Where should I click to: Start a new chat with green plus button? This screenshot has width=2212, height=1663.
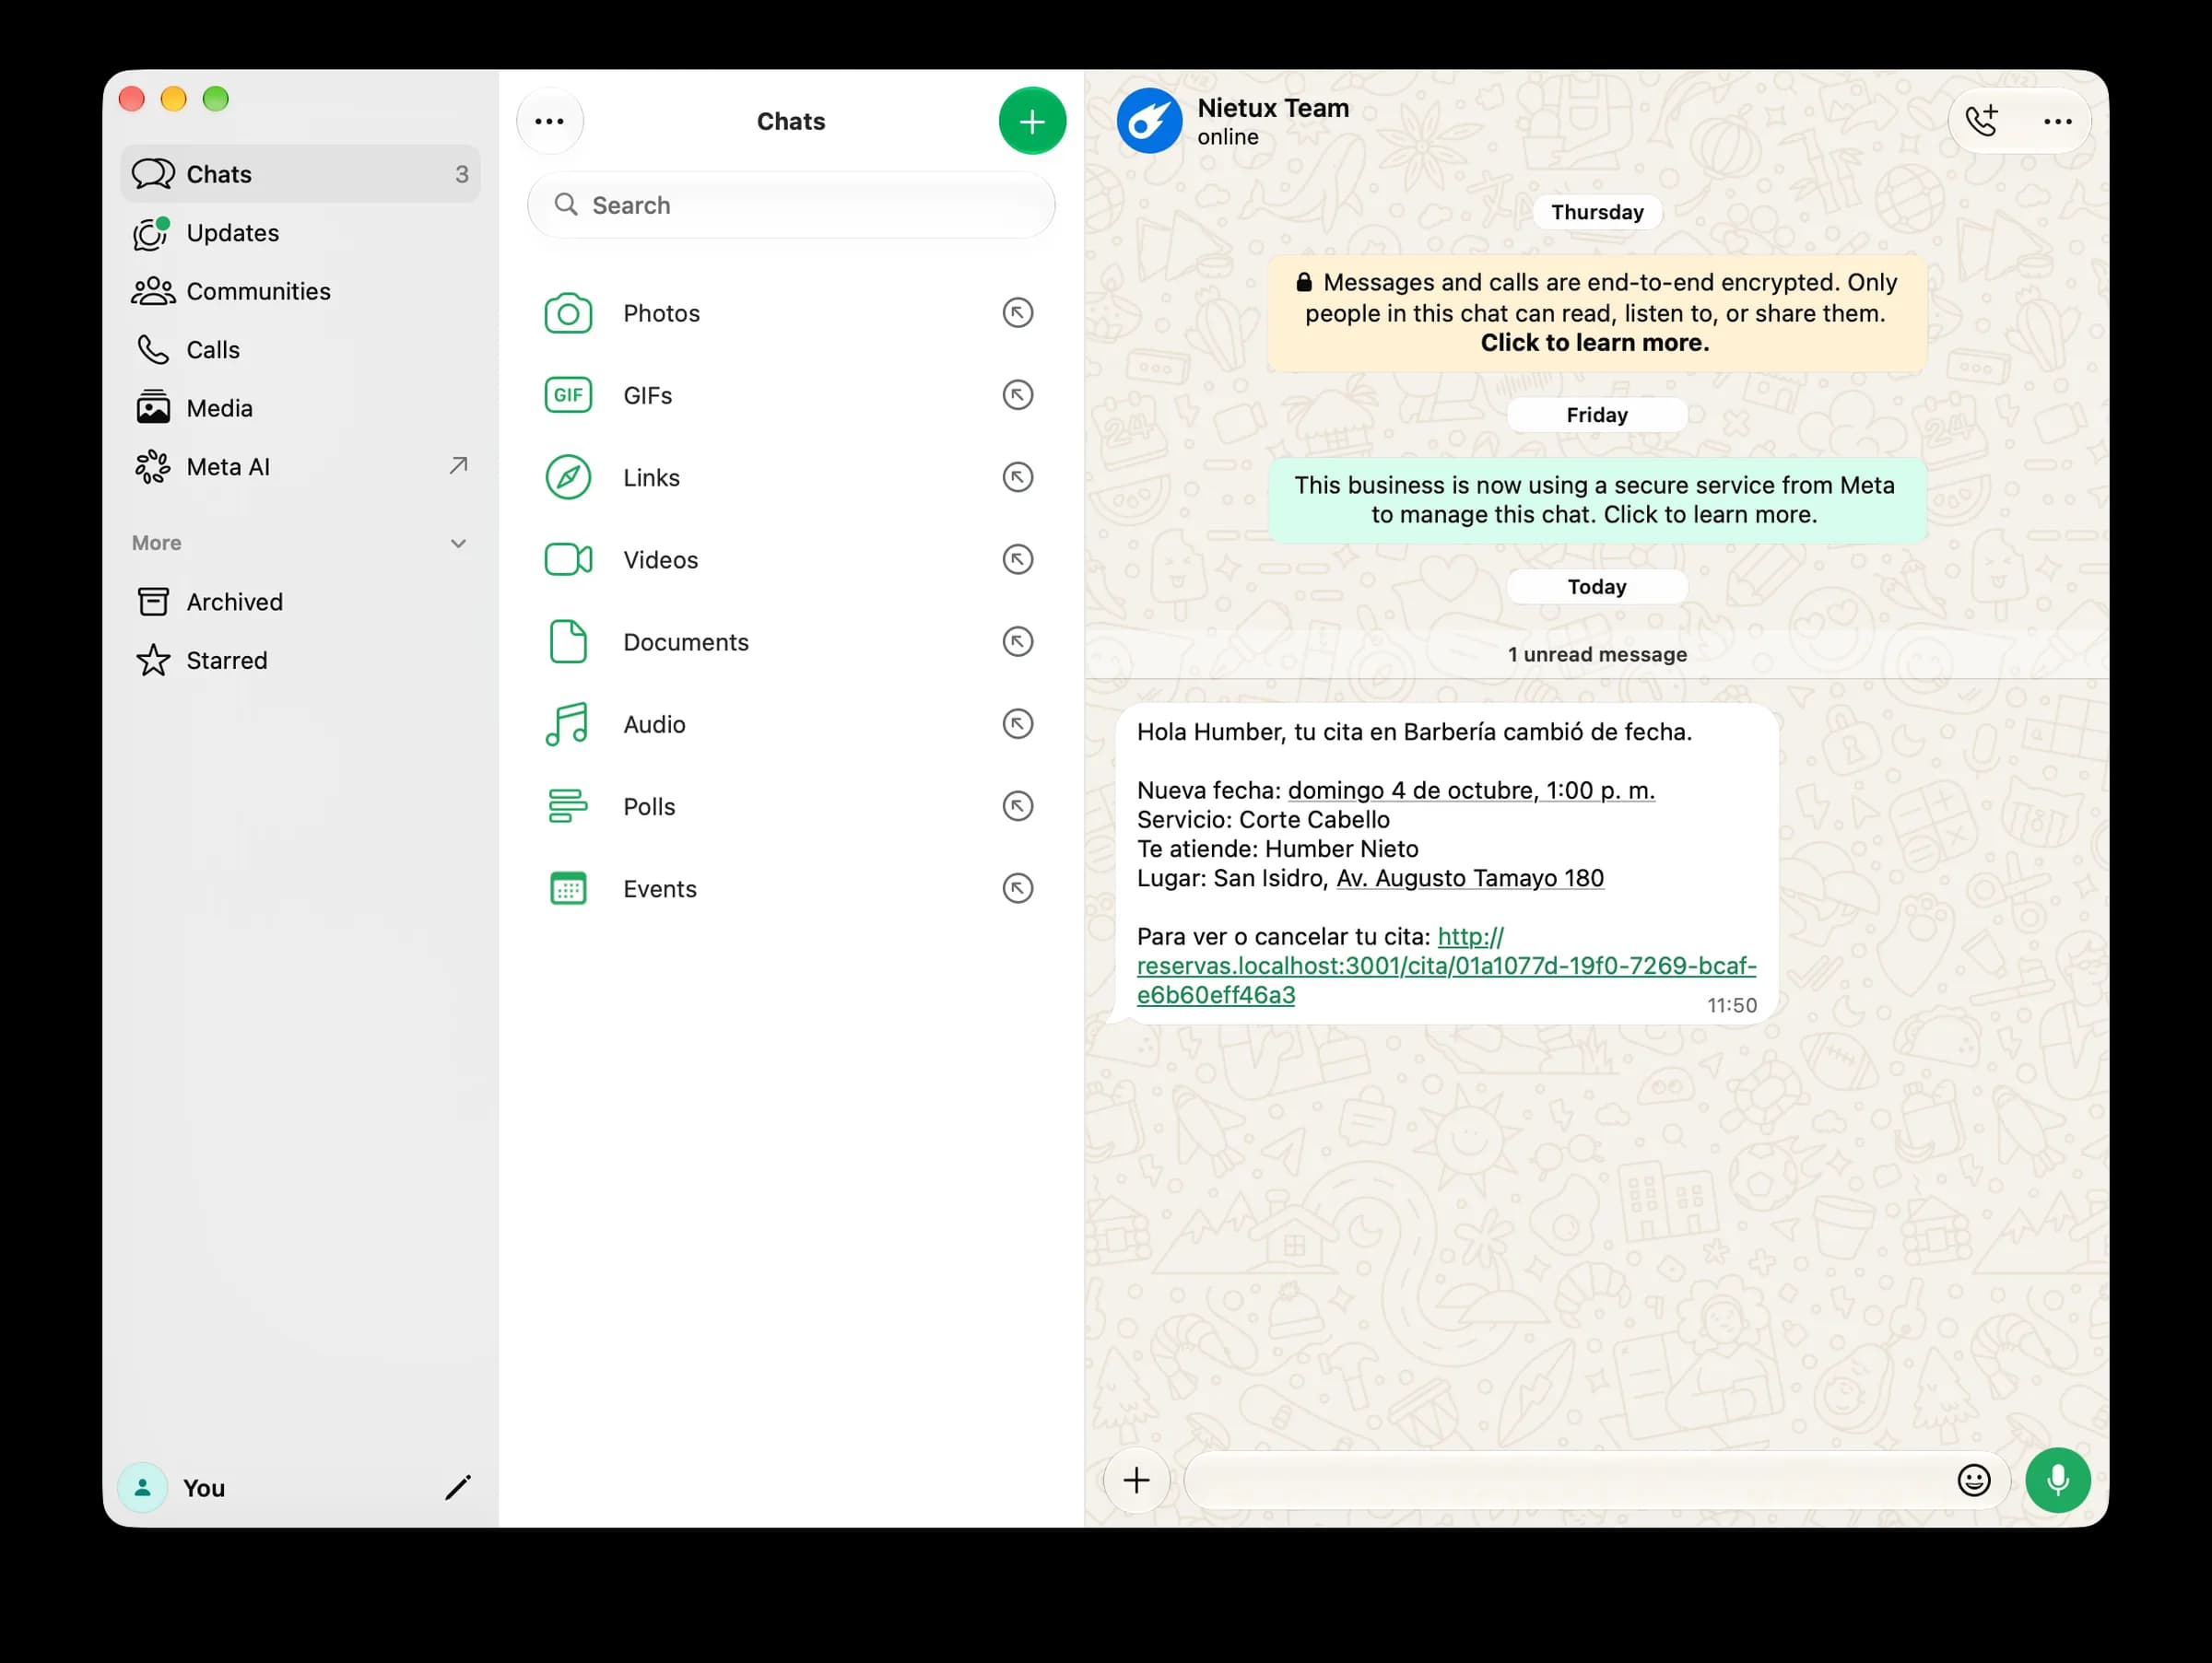click(1032, 122)
